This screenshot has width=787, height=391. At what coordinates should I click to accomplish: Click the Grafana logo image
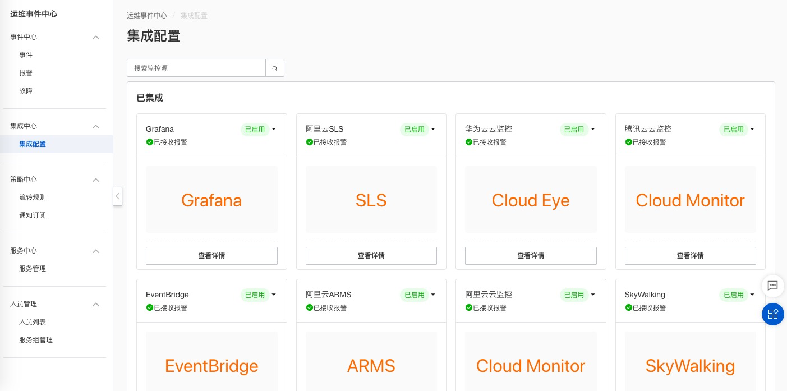[211, 199]
